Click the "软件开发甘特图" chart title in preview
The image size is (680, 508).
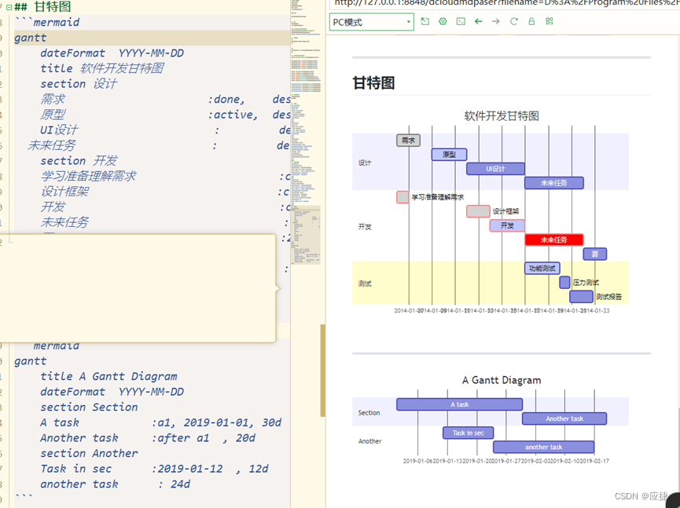pos(502,116)
